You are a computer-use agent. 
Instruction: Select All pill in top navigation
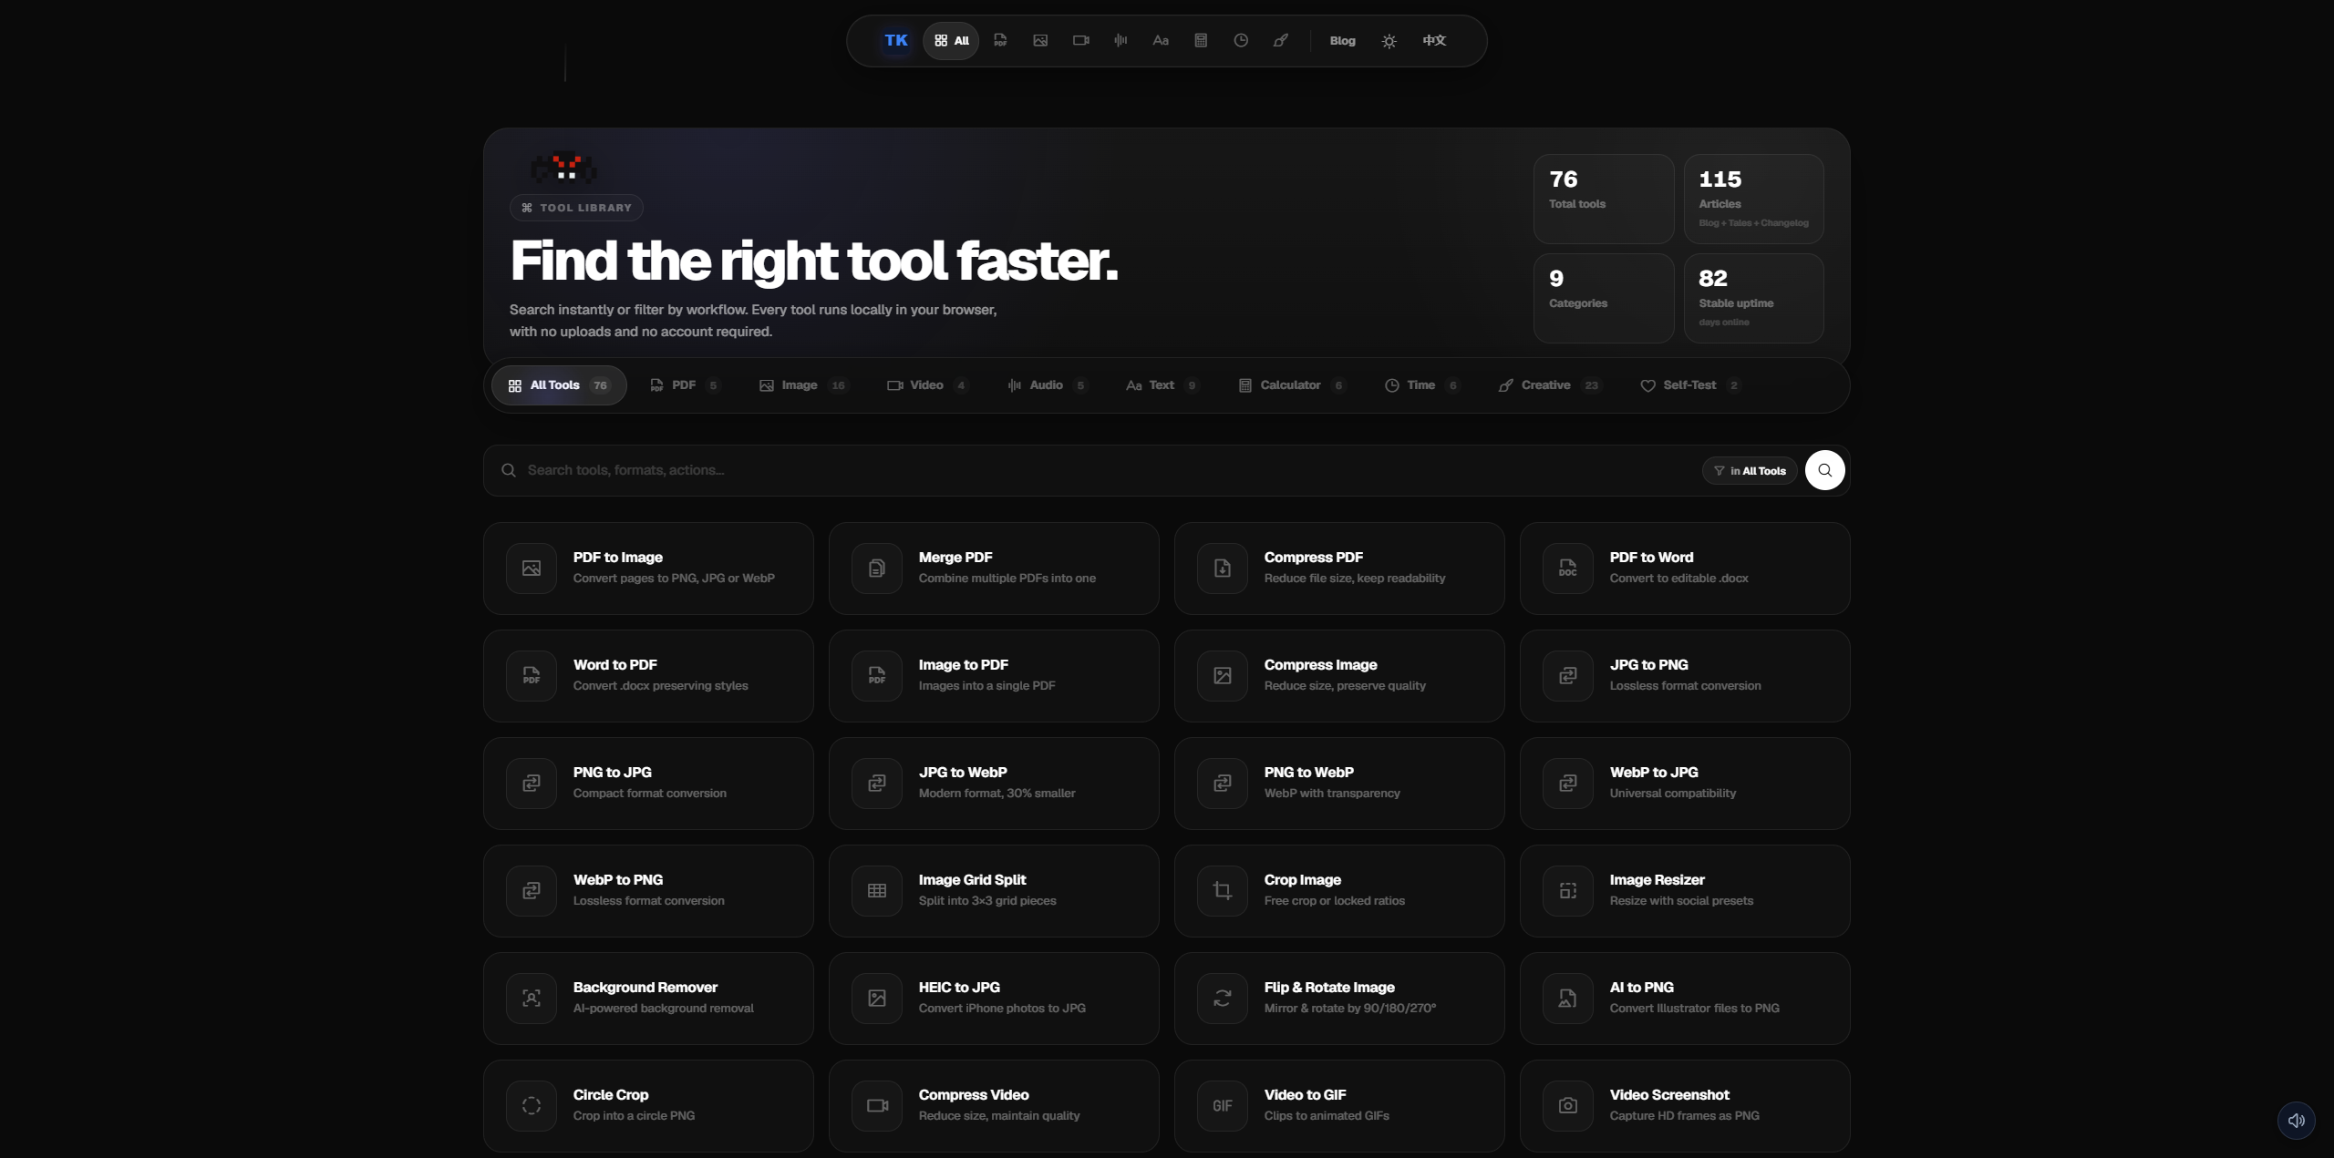pyautogui.click(x=951, y=41)
